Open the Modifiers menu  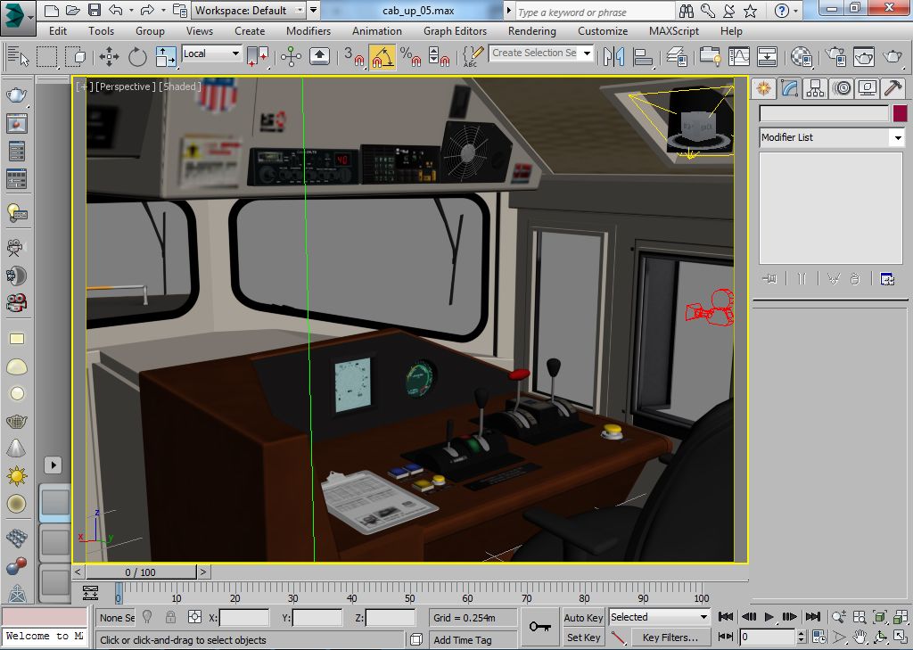click(x=308, y=31)
